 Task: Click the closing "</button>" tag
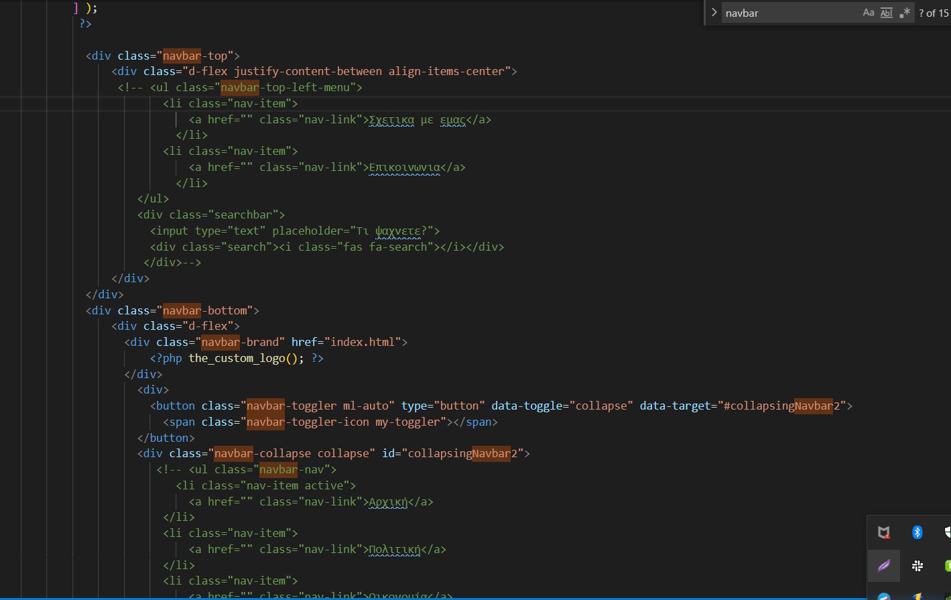click(166, 438)
